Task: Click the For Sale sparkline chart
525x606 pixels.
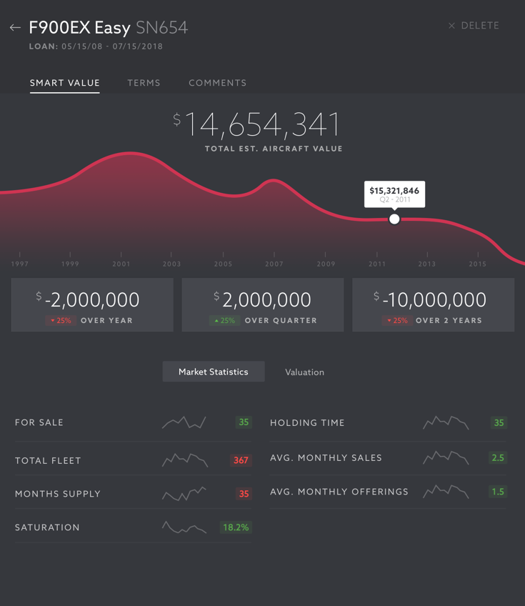Action: 184,422
